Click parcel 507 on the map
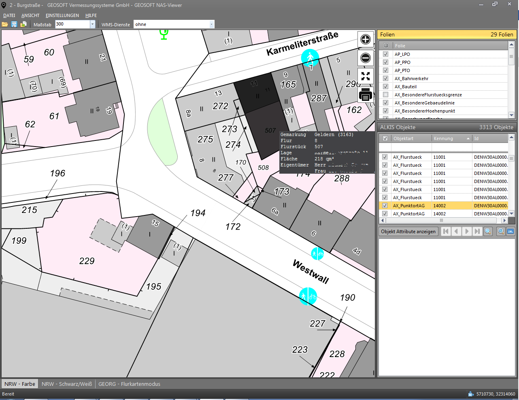The width and height of the screenshot is (519, 400). tap(270, 130)
